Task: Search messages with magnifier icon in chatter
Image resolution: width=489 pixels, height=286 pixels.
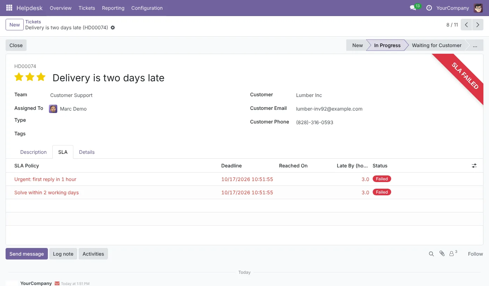Action: click(x=431, y=254)
